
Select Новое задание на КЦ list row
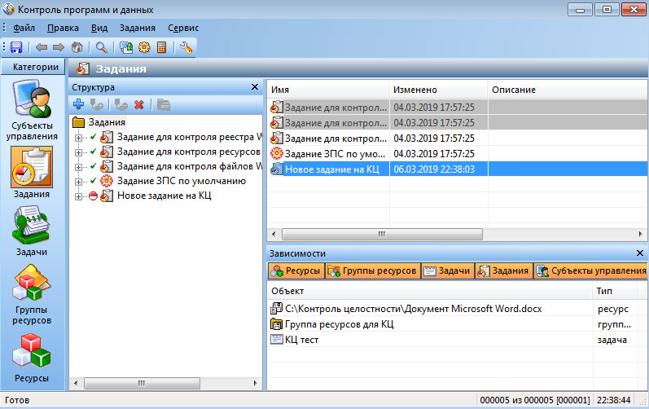click(458, 169)
